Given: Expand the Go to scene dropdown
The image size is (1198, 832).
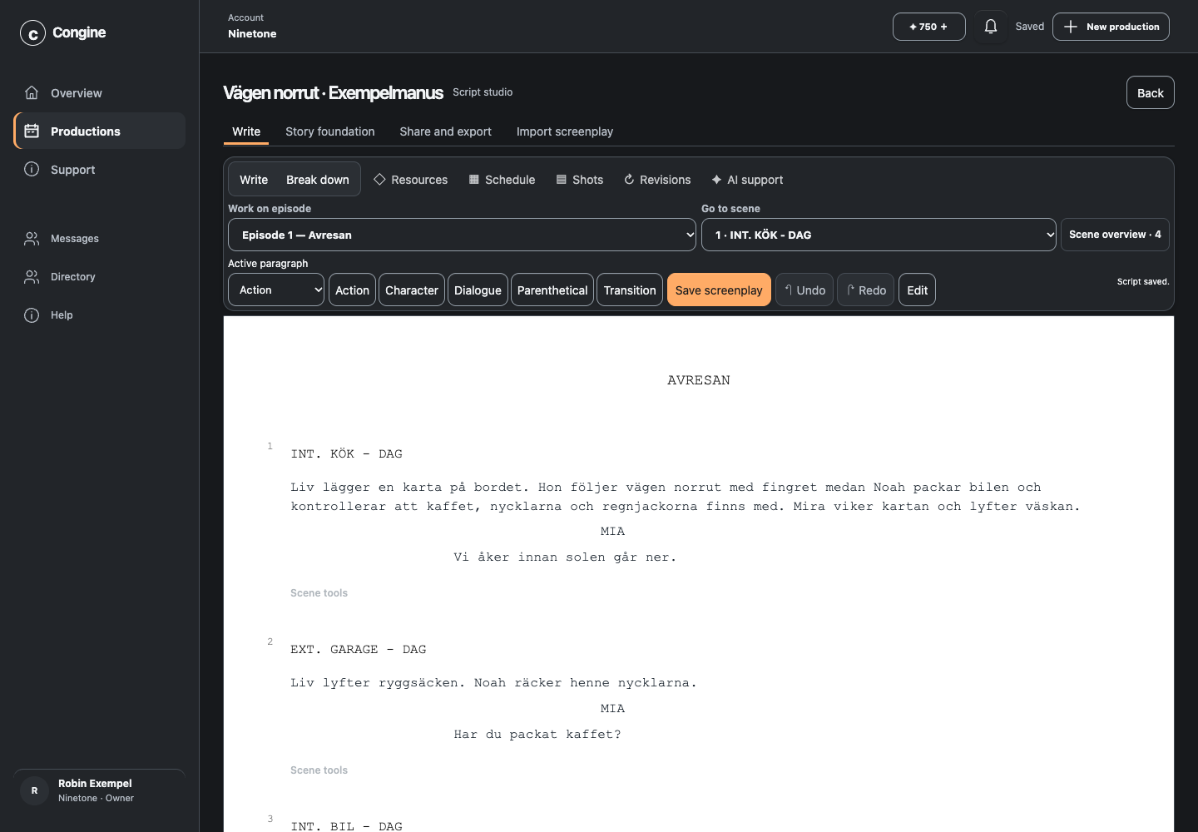Looking at the screenshot, I should [x=879, y=235].
